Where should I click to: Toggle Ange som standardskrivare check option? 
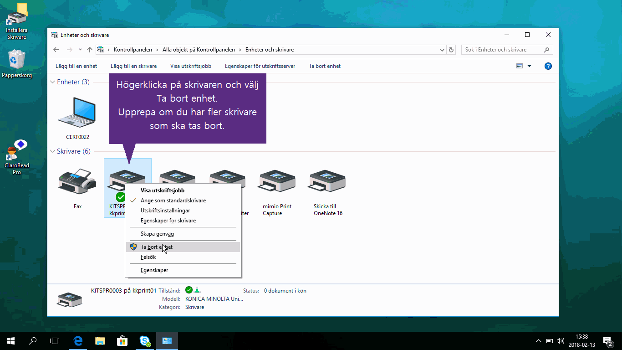coord(173,201)
